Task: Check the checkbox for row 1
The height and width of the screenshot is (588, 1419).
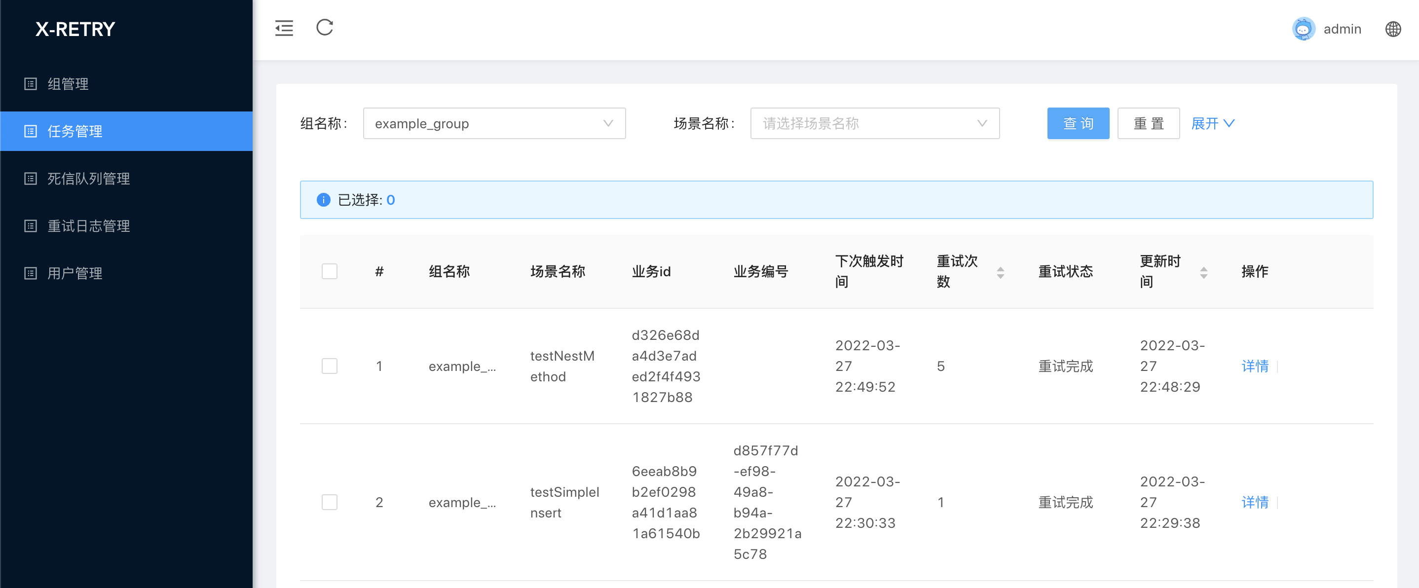Action: (330, 366)
